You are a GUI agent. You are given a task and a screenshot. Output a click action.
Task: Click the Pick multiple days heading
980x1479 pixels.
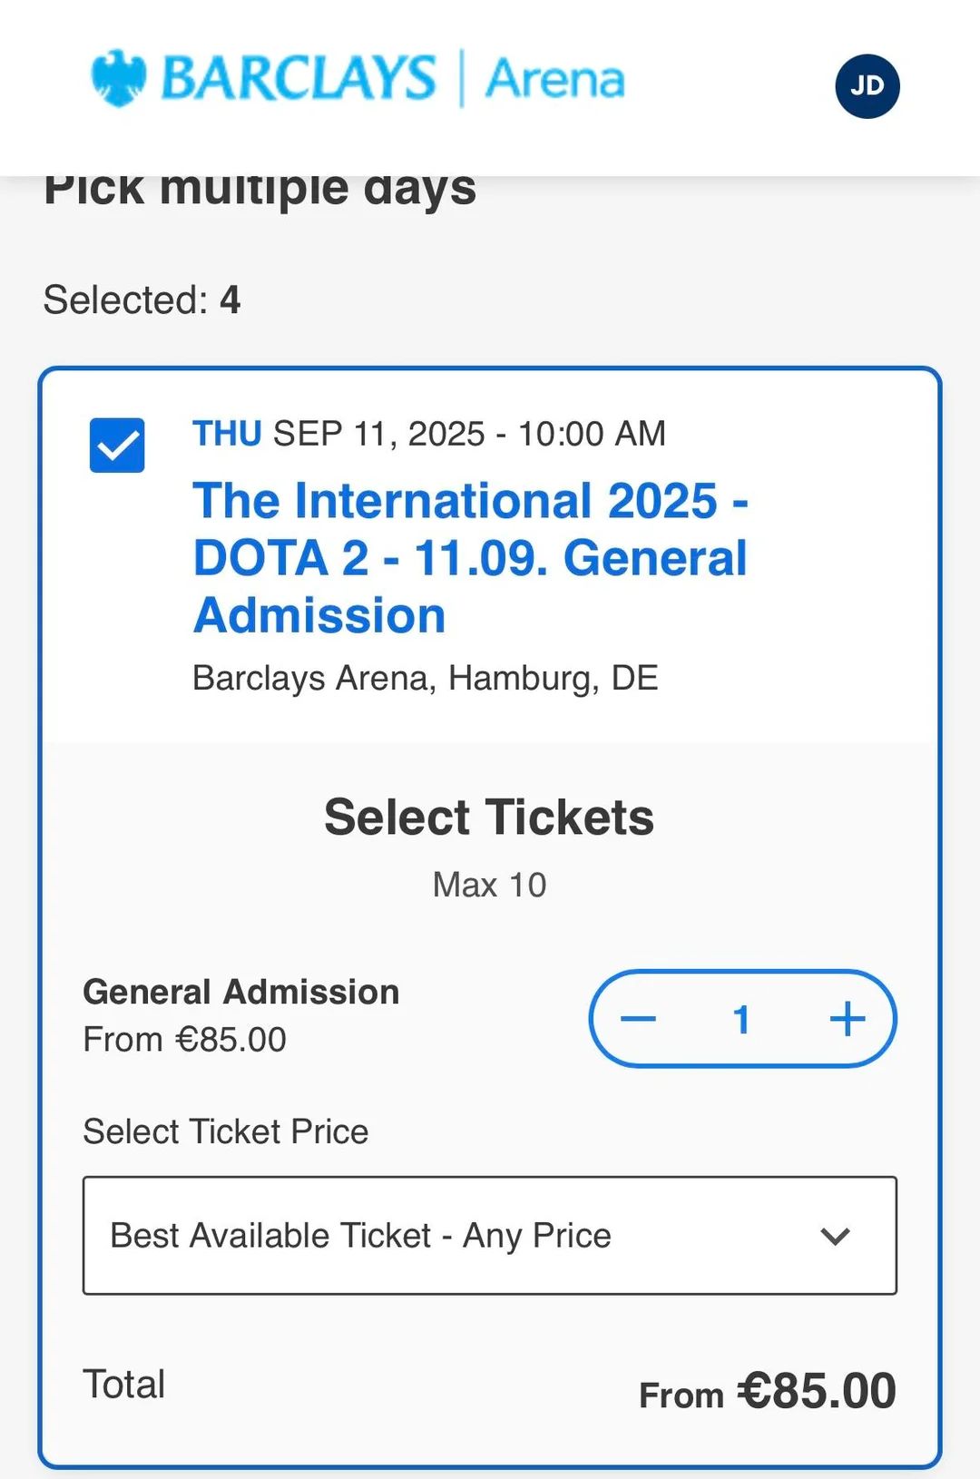coord(260,189)
